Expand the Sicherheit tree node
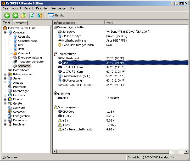190x161 pixels. (x=5, y=112)
